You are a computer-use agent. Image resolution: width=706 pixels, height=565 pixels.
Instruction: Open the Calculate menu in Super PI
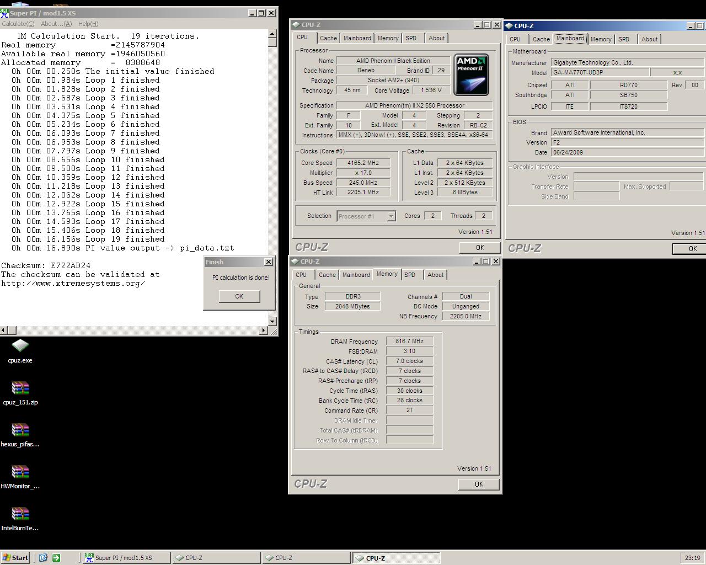click(x=18, y=24)
